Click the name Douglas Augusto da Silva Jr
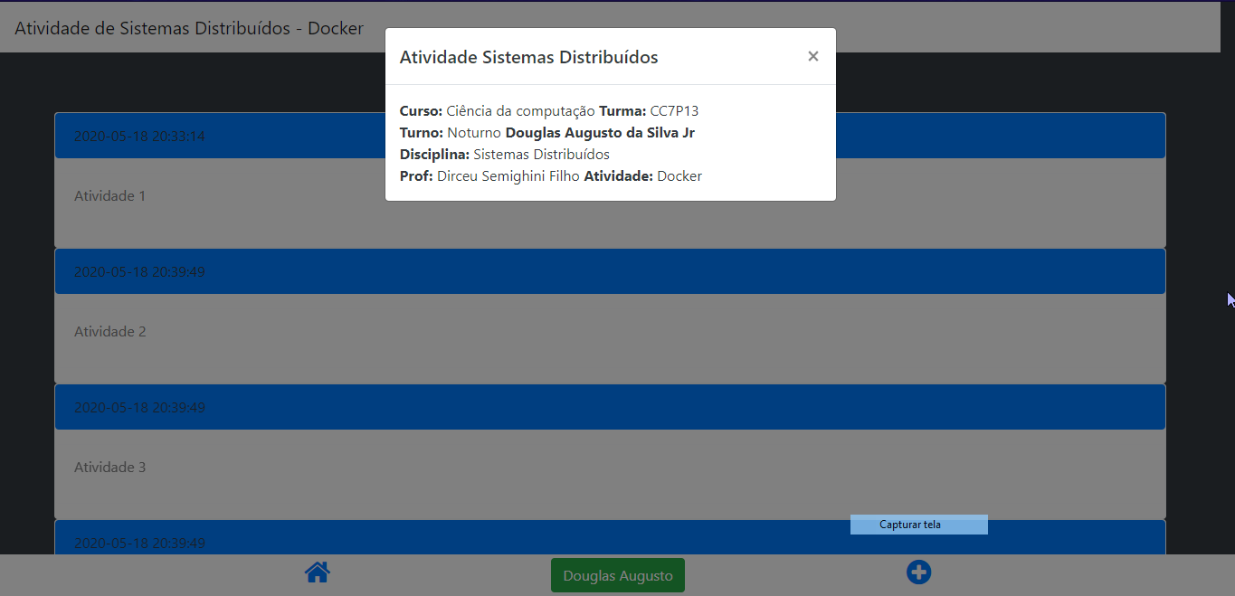1235x596 pixels. point(600,133)
